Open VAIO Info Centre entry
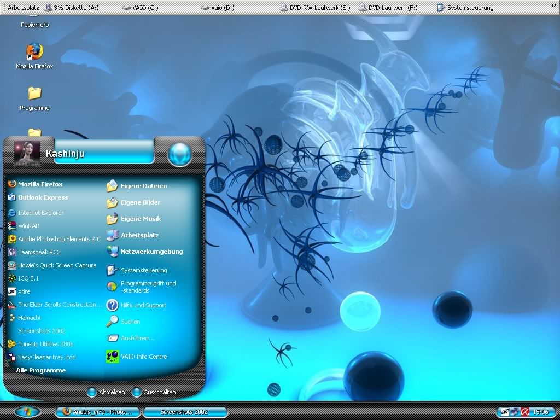560x420 pixels. 143,357
